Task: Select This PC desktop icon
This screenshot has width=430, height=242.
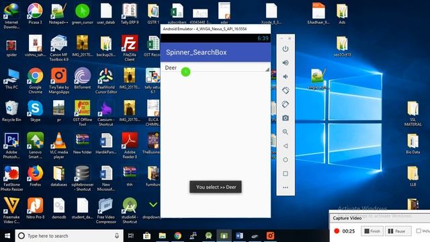Action: point(11,78)
